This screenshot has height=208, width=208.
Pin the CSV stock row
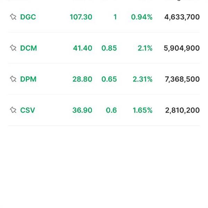click(x=13, y=110)
